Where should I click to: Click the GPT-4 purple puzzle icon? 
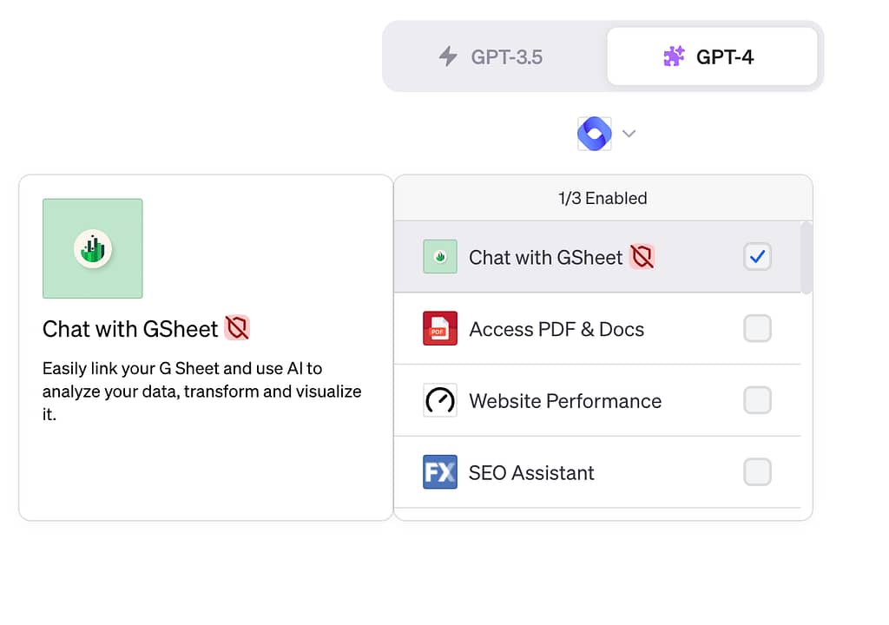point(674,57)
